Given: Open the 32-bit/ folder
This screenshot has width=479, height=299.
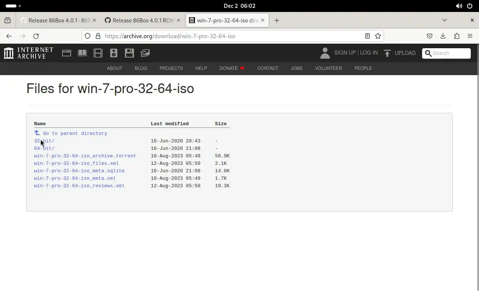Looking at the screenshot, I should (44, 141).
